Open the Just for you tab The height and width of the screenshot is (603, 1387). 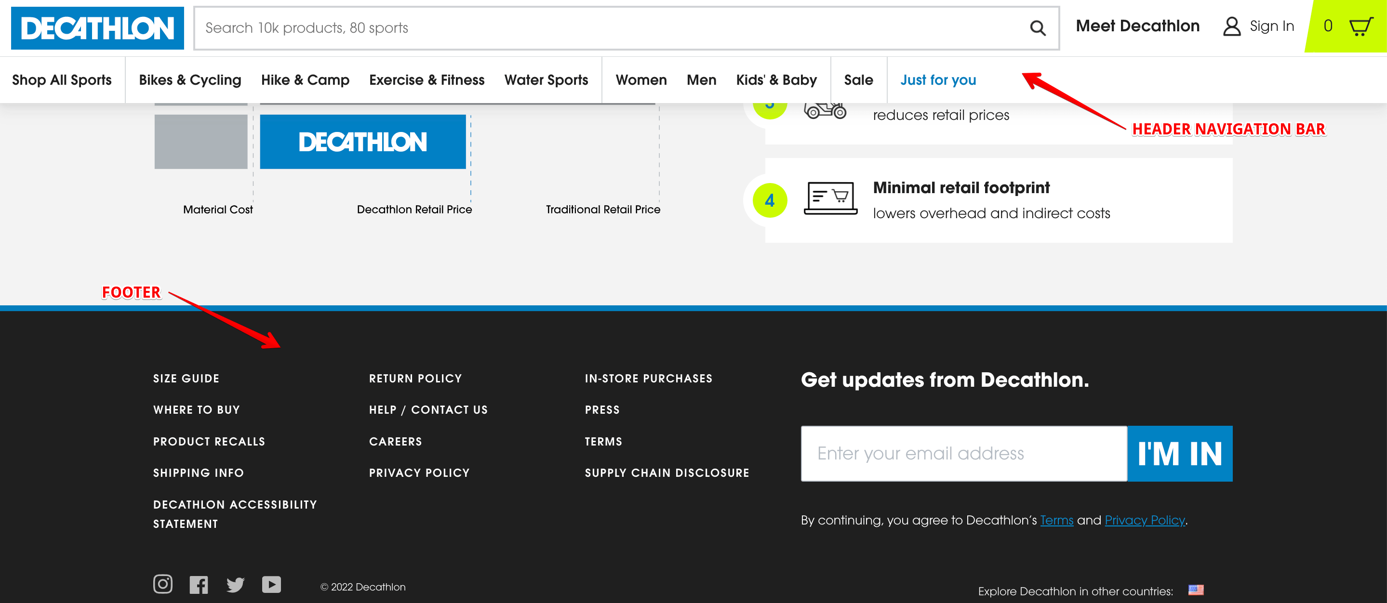pyautogui.click(x=938, y=80)
